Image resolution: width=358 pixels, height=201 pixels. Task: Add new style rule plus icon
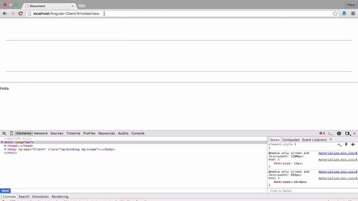[x=339, y=145]
